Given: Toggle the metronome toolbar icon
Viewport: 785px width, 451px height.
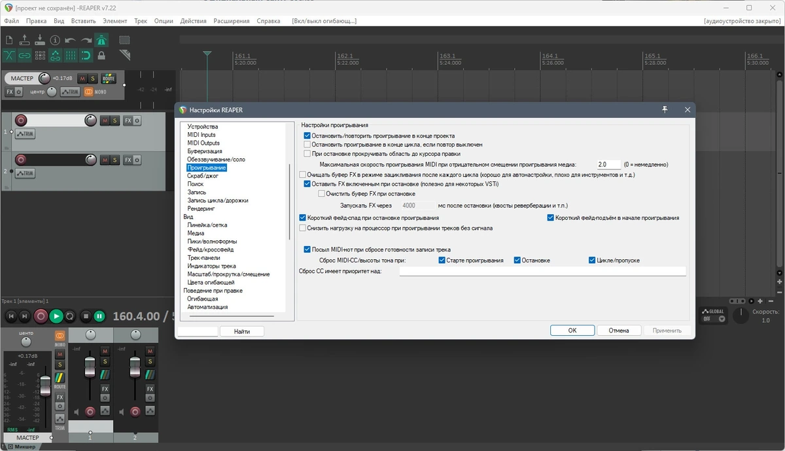Looking at the screenshot, I should click(x=101, y=40).
